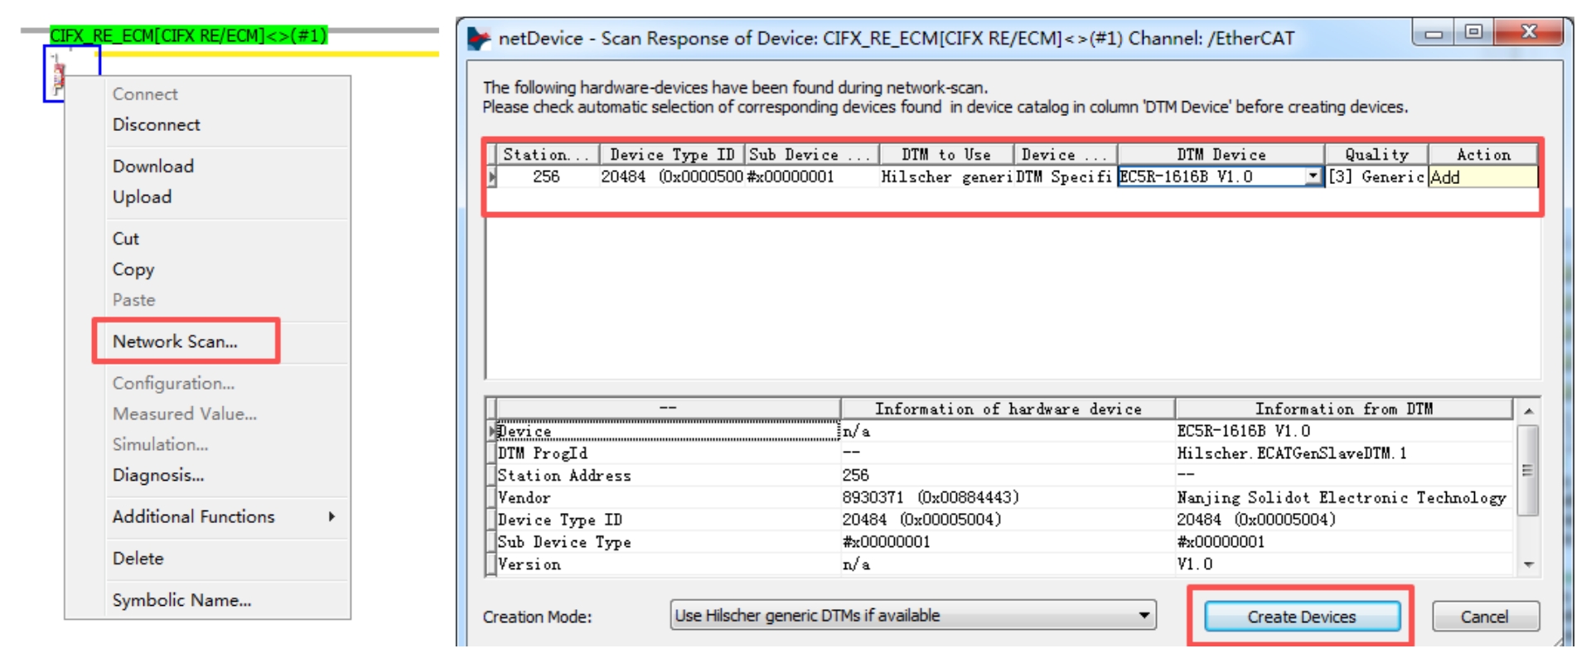The image size is (1591, 663).
Task: Click the Sub Device column header
Action: [x=810, y=155]
